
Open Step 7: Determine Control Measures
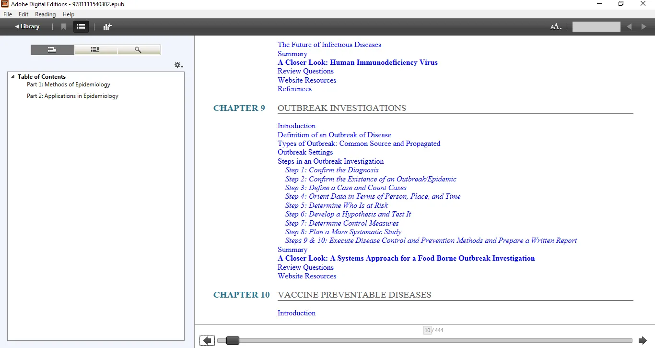[342, 223]
